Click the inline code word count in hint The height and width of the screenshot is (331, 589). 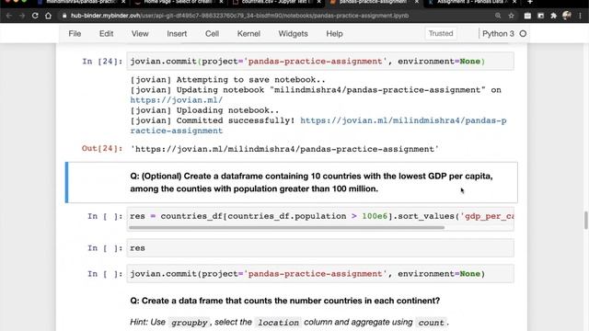432,323
